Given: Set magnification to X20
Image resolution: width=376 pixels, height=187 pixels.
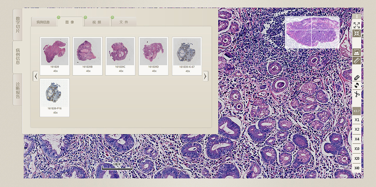Looking at the screenshot, I should pyautogui.click(x=357, y=159).
